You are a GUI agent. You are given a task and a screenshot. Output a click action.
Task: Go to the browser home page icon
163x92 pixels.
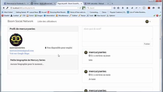(127, 8)
